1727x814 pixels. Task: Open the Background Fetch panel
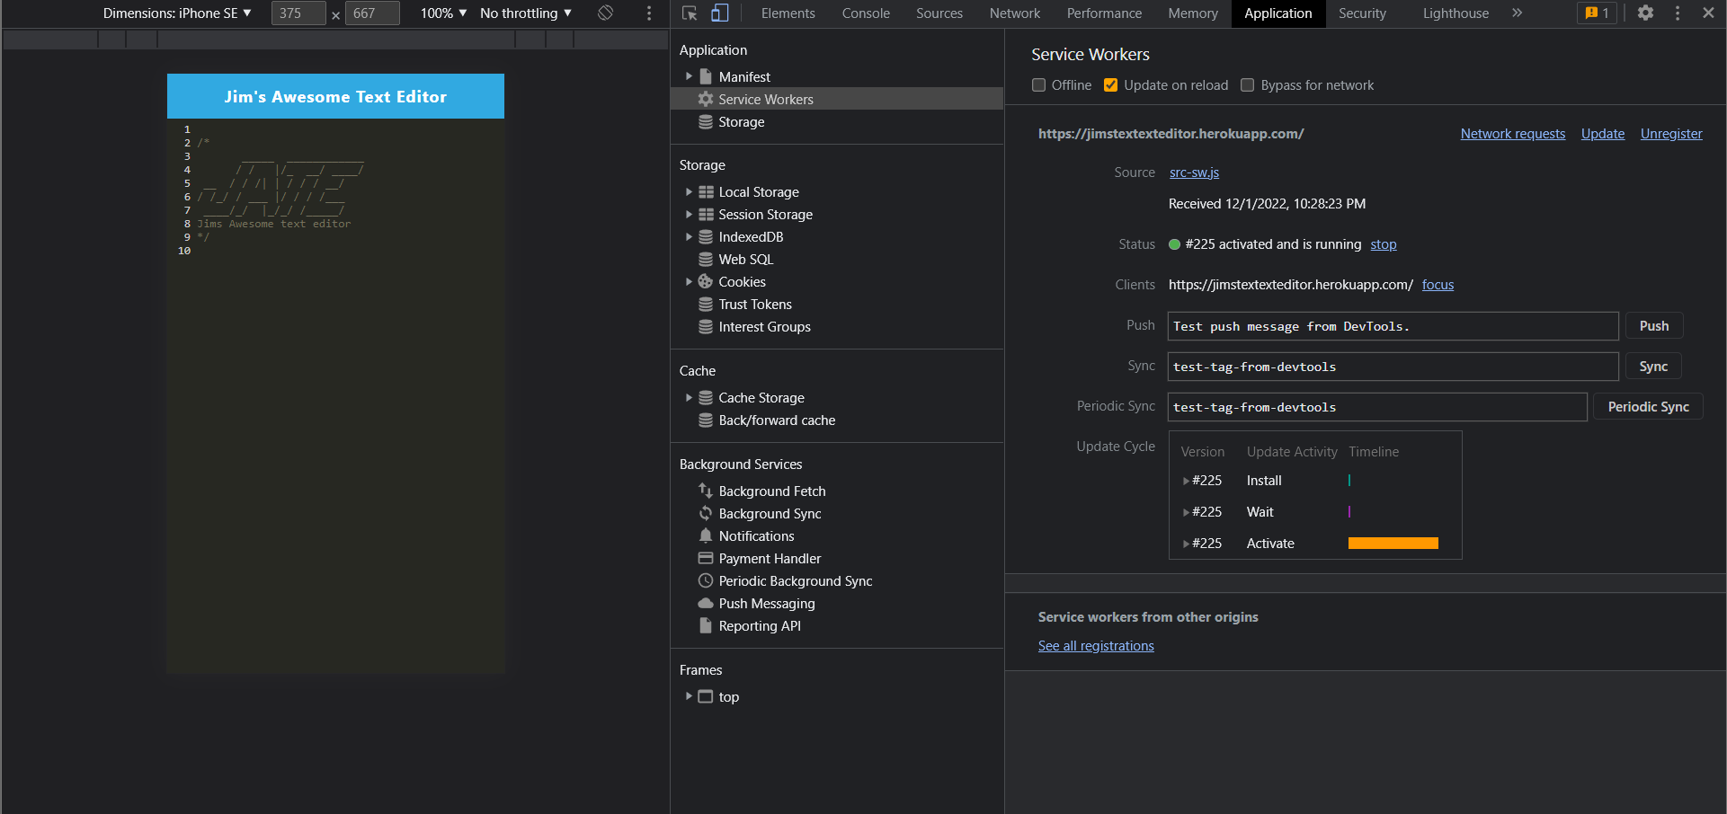772,491
